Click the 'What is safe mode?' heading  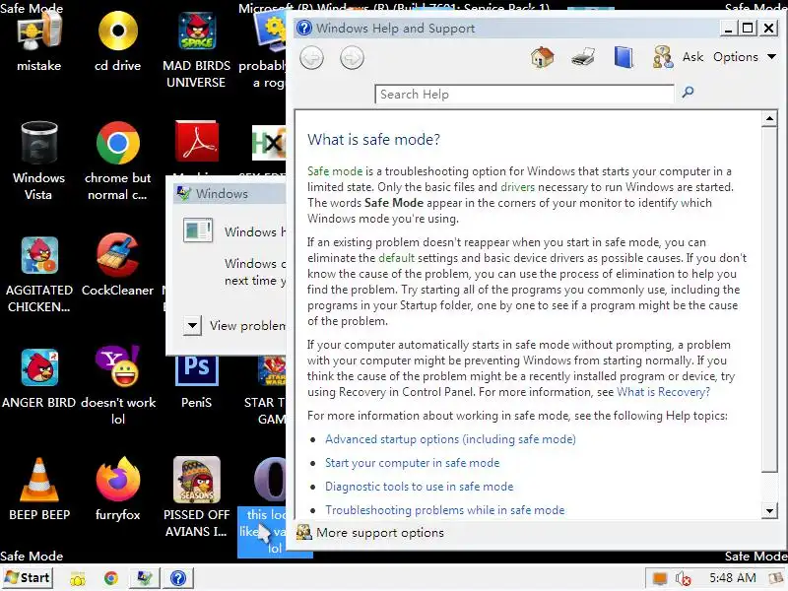point(373,139)
